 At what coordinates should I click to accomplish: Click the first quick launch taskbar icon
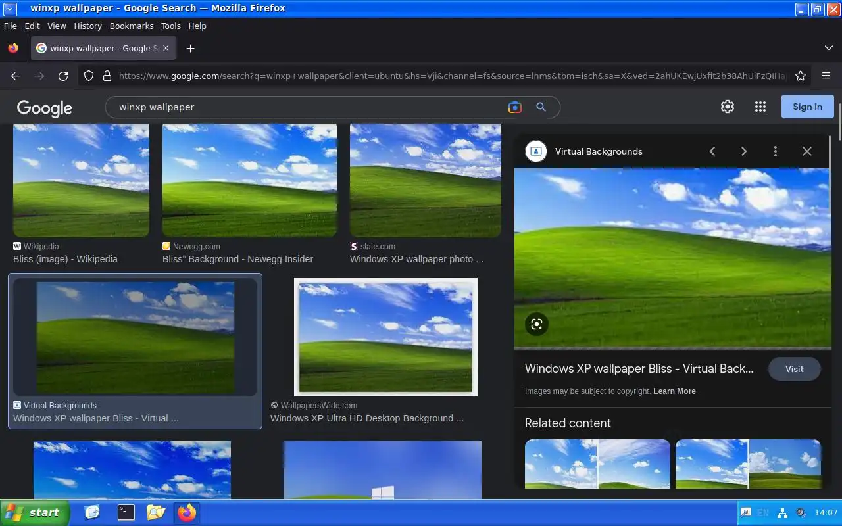(x=93, y=513)
